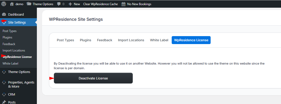Click the Dashboard gauge icon

(4, 15)
